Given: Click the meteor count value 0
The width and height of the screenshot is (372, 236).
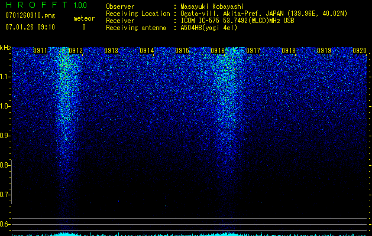Looking at the screenshot, I should (x=84, y=27).
